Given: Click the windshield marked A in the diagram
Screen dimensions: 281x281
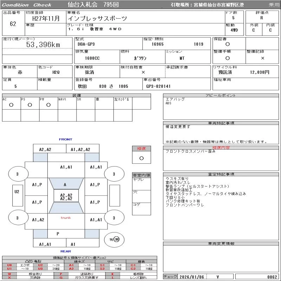Looking at the screenshot, I should tap(65, 184).
